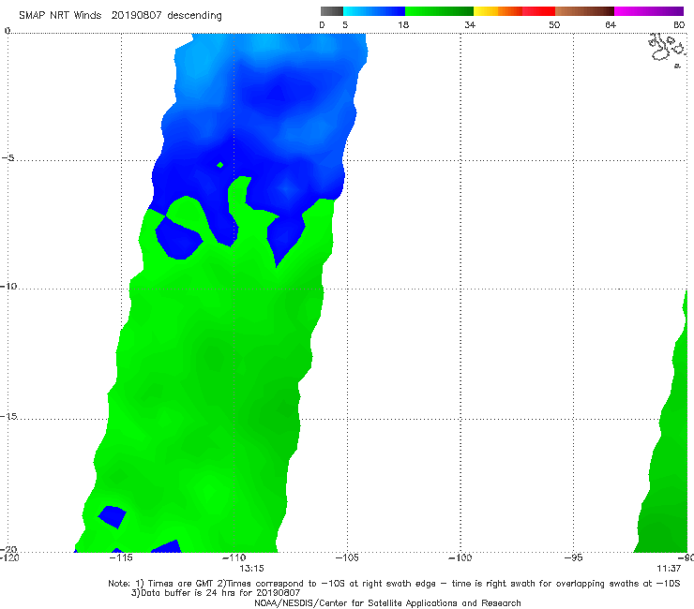Click the date "20190807" in the title
Screen dimensions: 694x609
(x=136, y=15)
